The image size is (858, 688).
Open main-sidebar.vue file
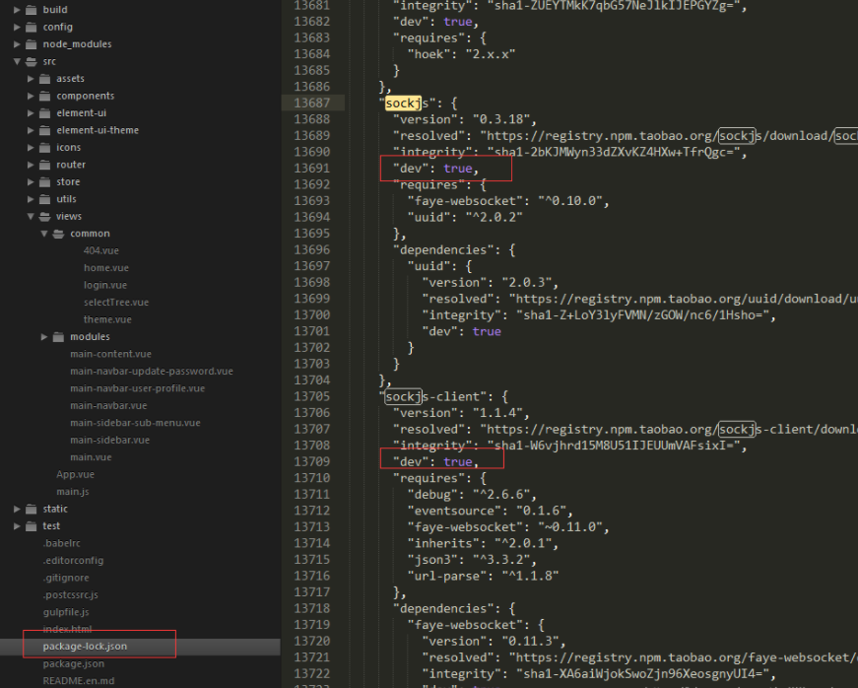point(109,440)
